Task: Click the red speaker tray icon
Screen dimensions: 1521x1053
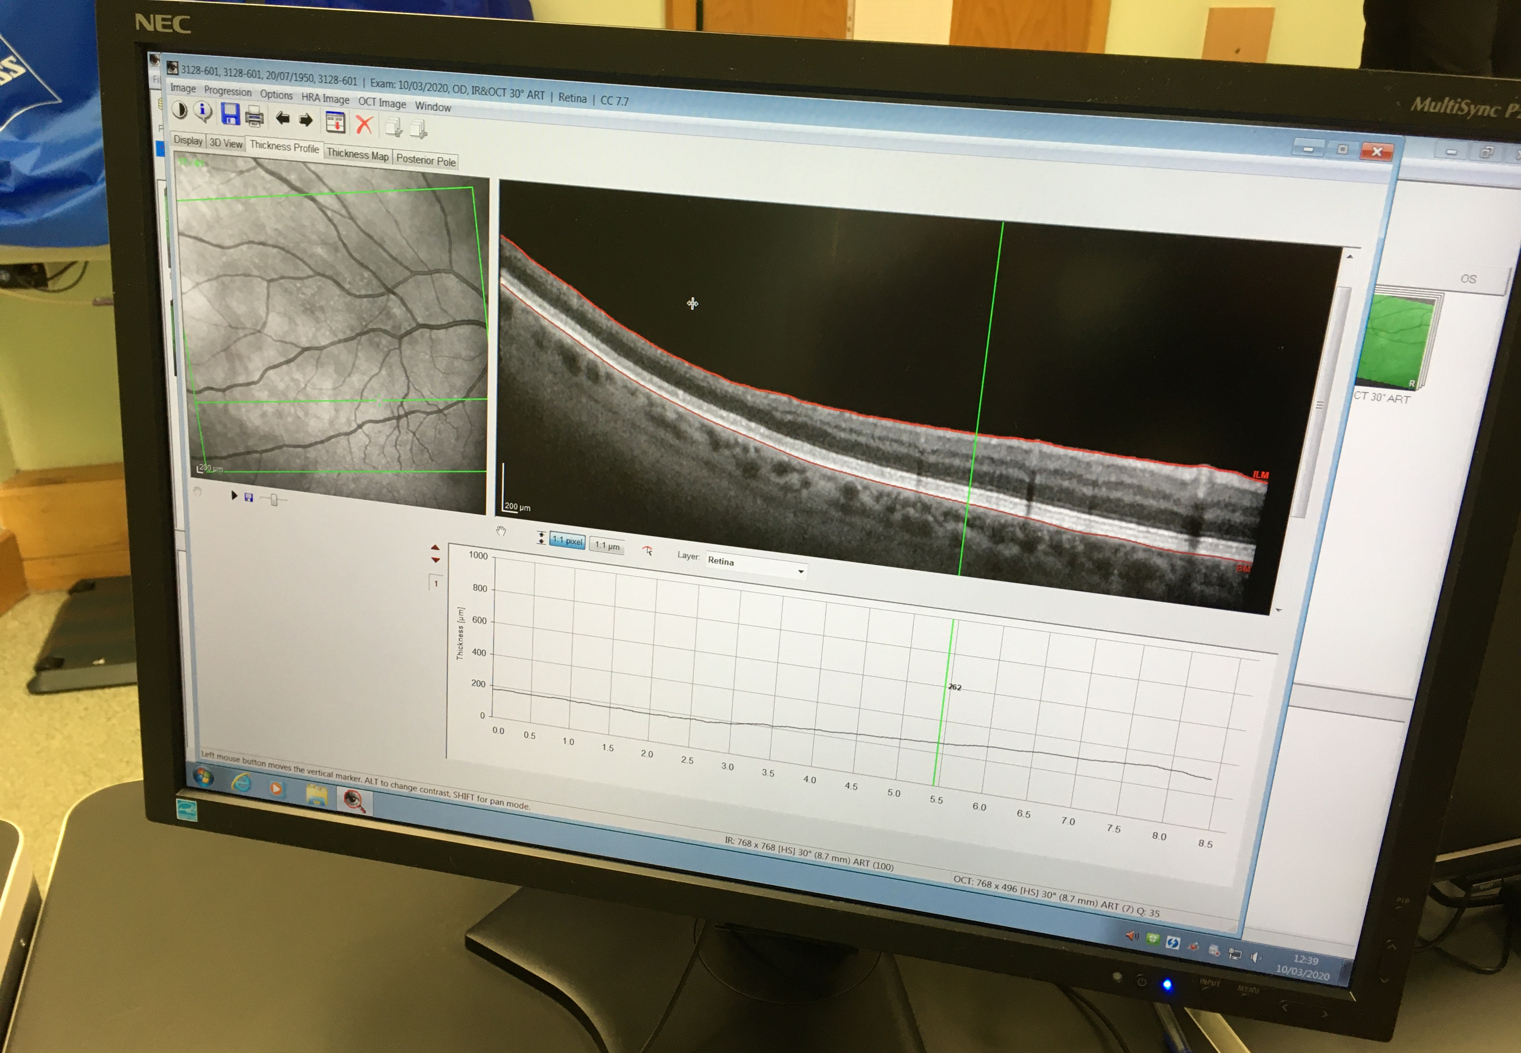Action: point(1132,936)
